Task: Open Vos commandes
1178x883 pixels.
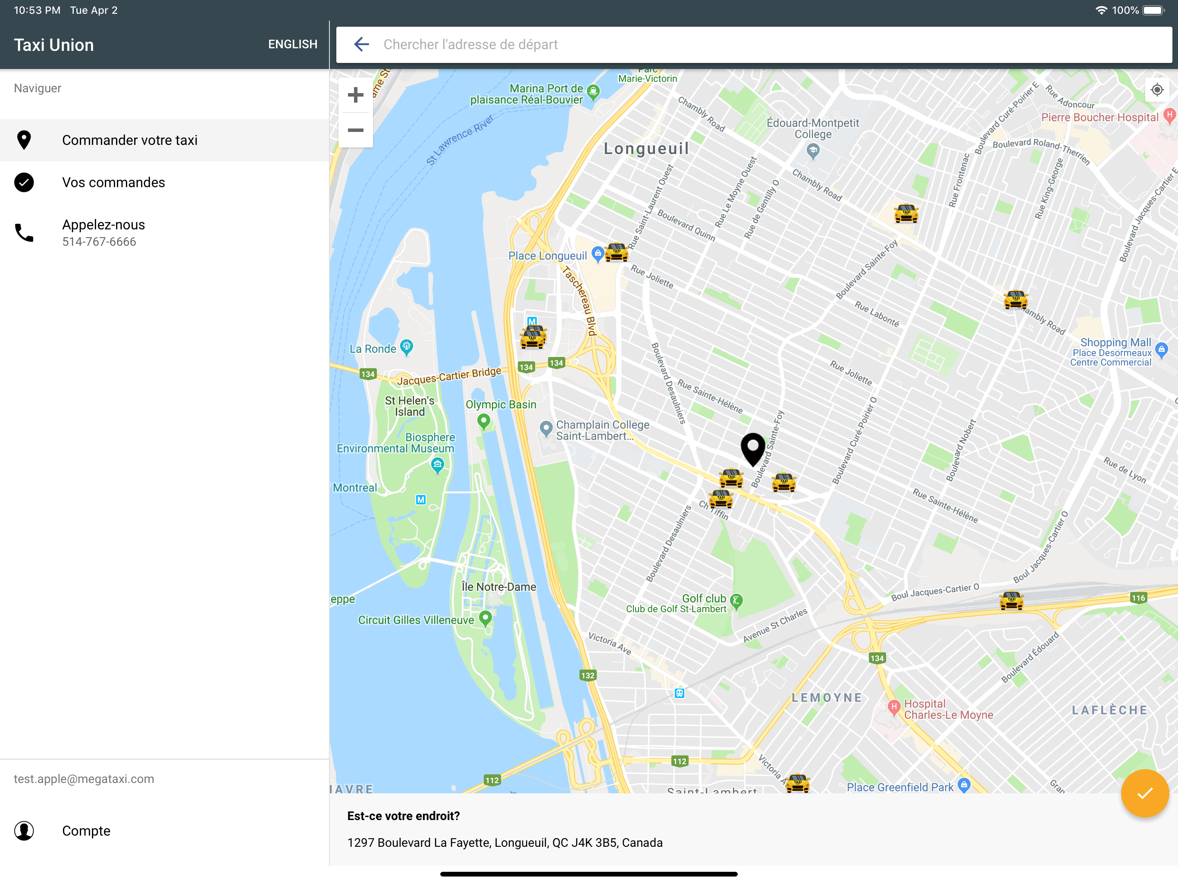Action: pyautogui.click(x=165, y=182)
